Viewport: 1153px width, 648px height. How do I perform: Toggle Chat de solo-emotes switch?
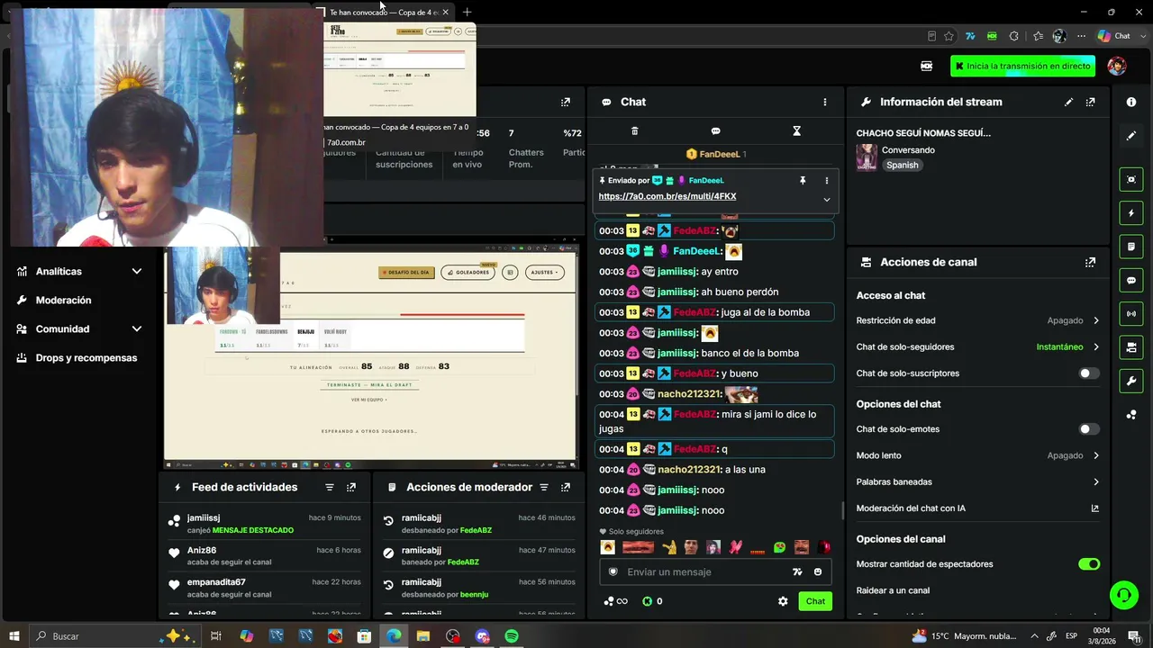[1089, 429]
